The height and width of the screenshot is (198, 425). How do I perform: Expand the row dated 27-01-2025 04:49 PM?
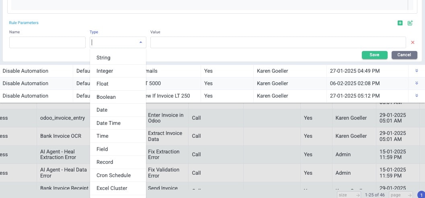[417, 71]
